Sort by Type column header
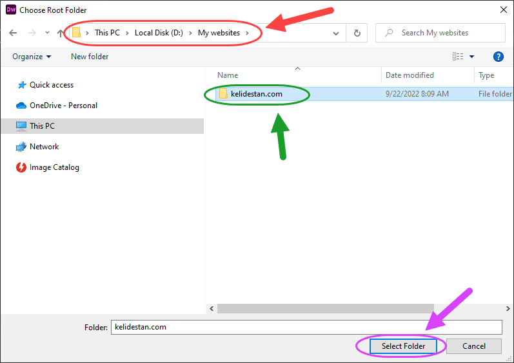 [x=486, y=75]
